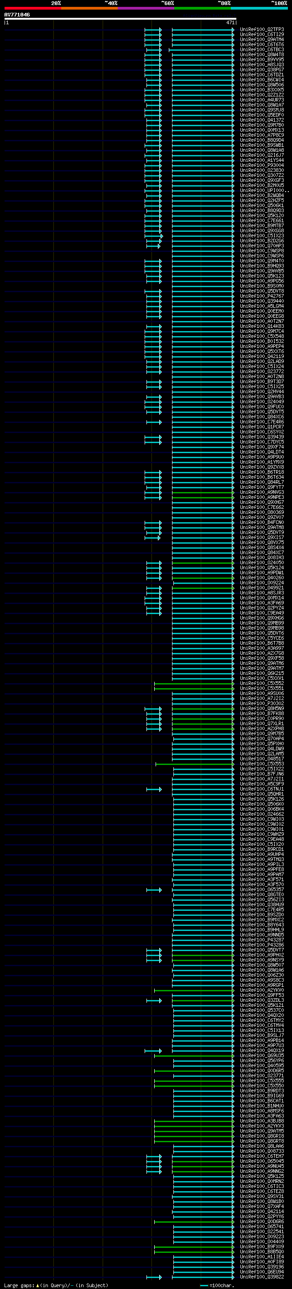Select label UniRef100_Q9ATM5
The image size is (292, 1289).
tap(261, 1131)
